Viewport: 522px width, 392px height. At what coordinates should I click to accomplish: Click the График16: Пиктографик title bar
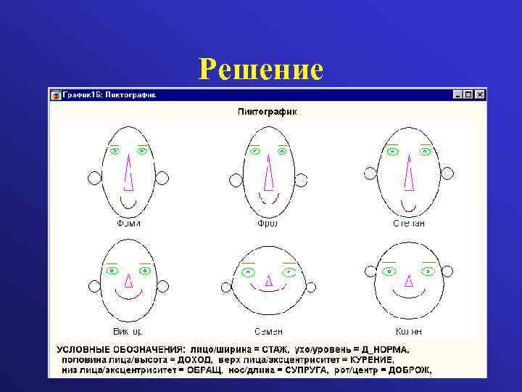(268, 95)
